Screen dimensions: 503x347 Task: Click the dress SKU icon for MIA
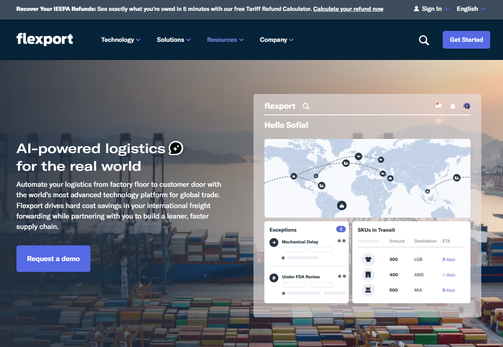368,290
